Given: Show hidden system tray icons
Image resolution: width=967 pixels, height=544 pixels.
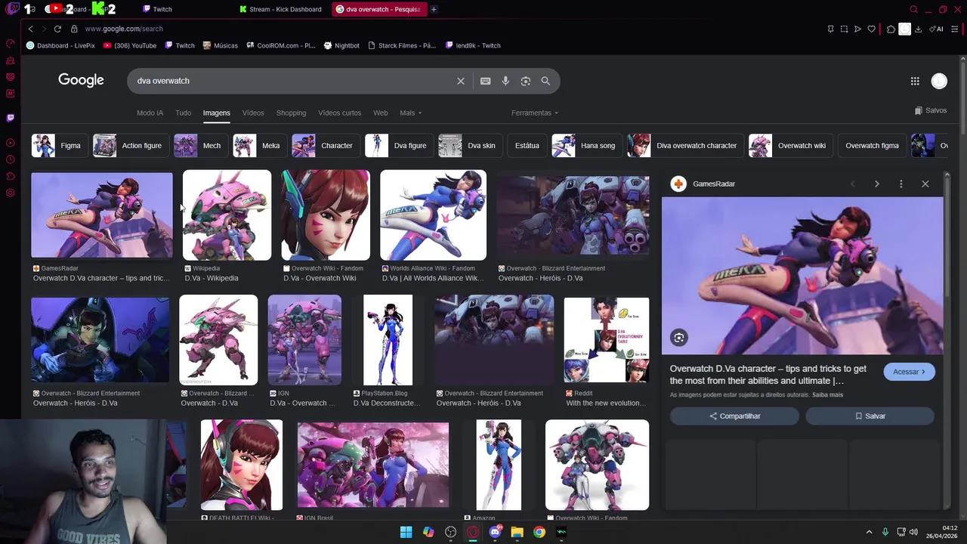Looking at the screenshot, I should coord(869,532).
